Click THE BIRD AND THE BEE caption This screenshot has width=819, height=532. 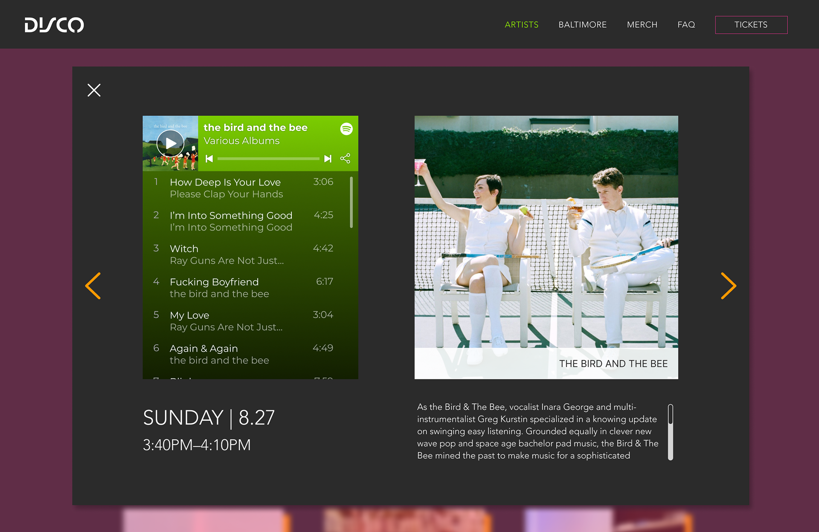[613, 364]
